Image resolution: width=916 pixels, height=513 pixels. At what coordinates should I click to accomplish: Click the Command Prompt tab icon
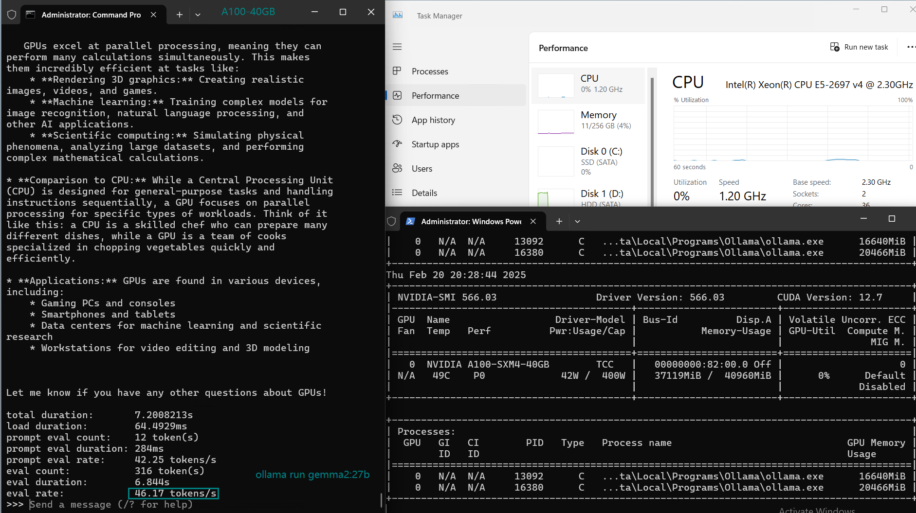click(x=31, y=15)
